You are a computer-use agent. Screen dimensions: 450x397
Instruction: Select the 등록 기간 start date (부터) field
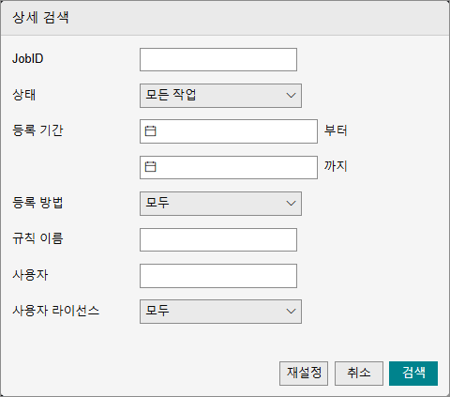[x=229, y=131]
